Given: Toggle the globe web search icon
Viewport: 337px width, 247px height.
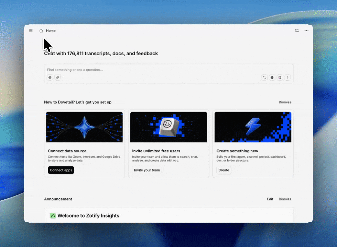Looking at the screenshot, I should coord(272,78).
